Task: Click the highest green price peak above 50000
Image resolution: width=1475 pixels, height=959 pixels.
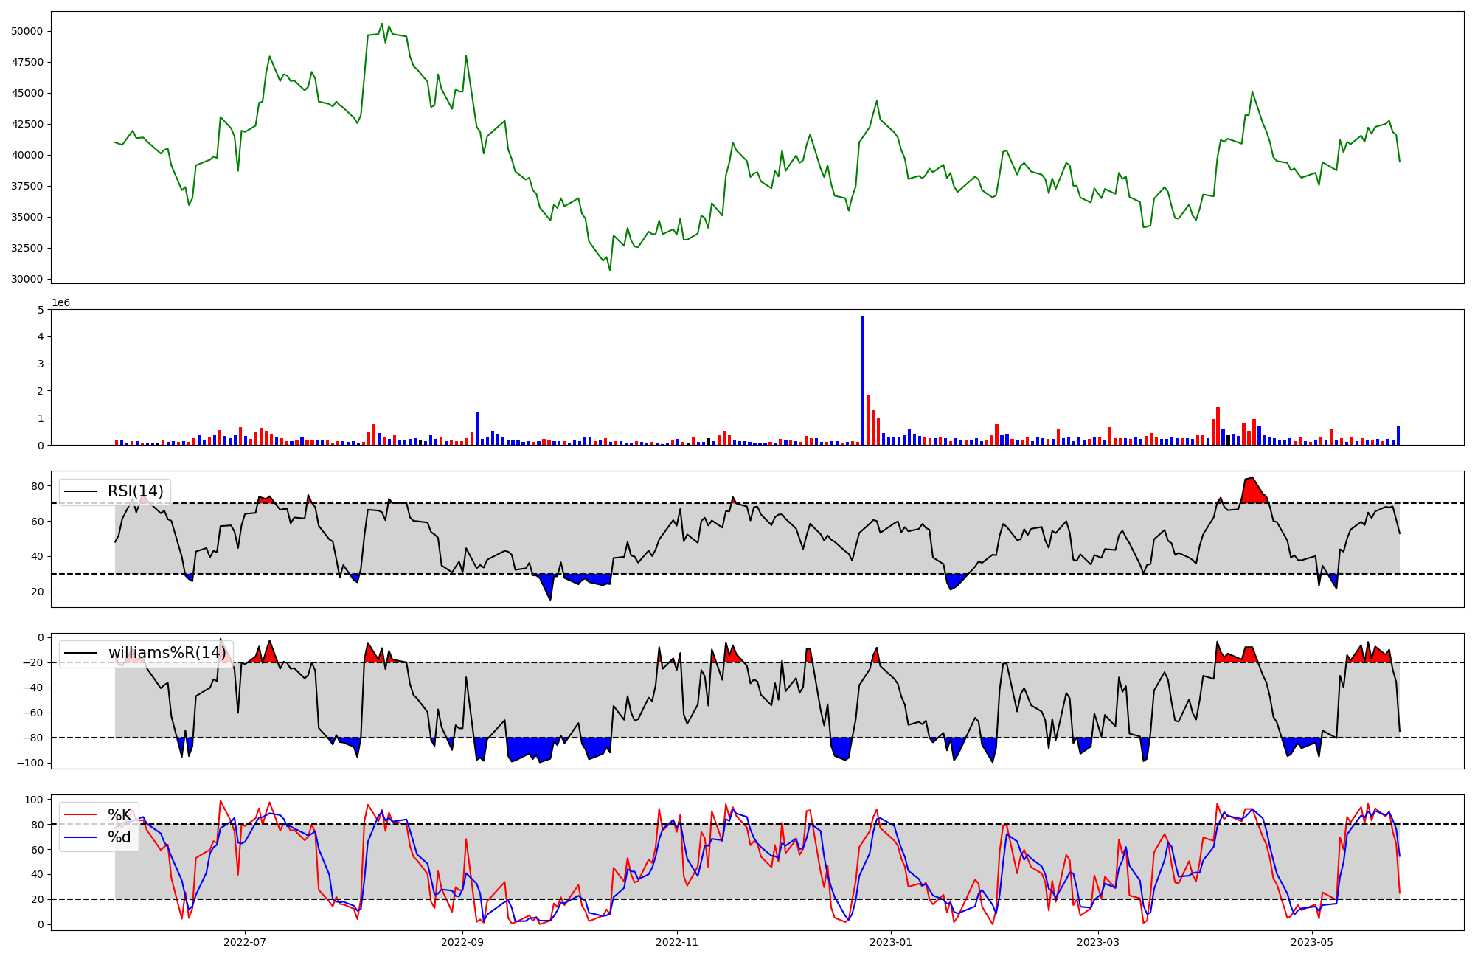Action: [382, 24]
